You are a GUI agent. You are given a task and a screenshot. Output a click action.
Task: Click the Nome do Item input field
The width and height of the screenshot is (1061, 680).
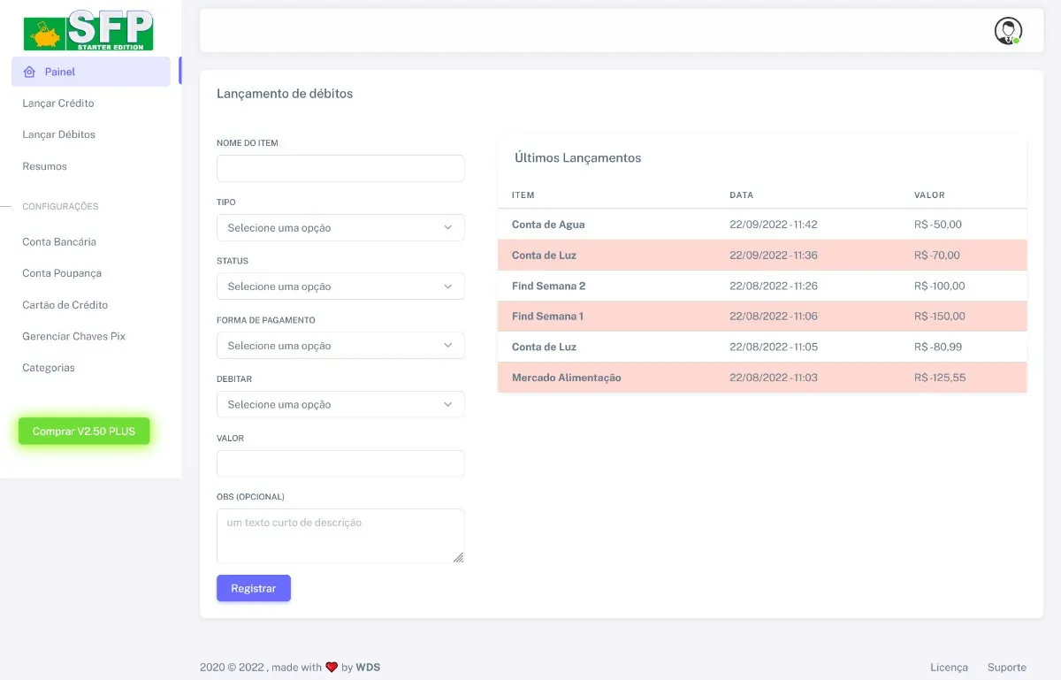point(340,168)
